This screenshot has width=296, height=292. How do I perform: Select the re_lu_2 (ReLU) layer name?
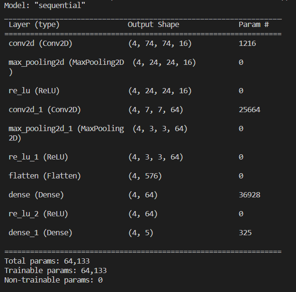point(38,213)
